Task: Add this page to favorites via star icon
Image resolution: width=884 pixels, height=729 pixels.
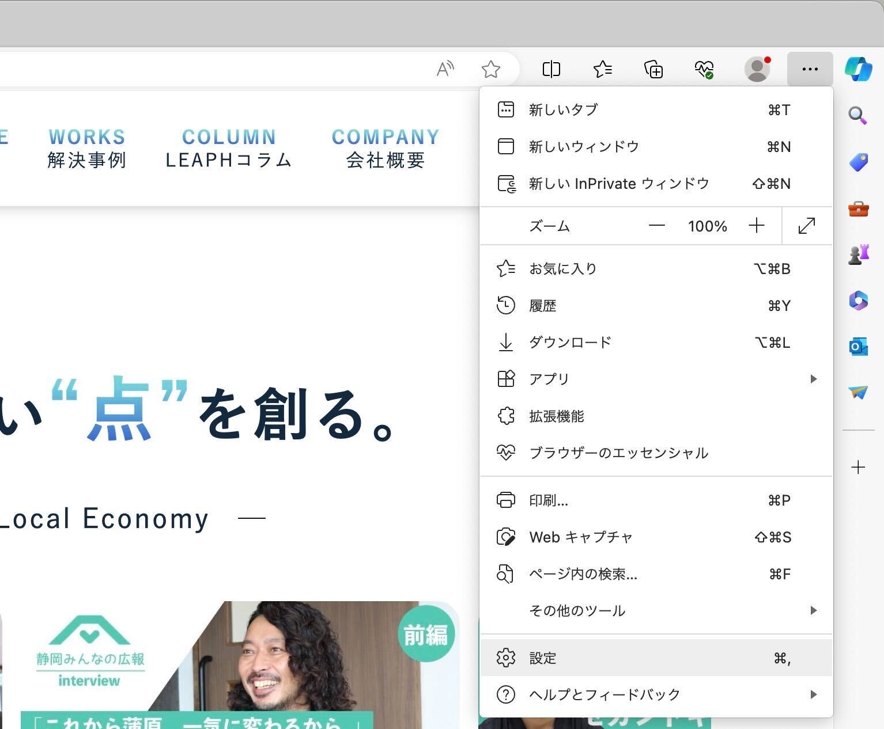Action: pos(491,70)
